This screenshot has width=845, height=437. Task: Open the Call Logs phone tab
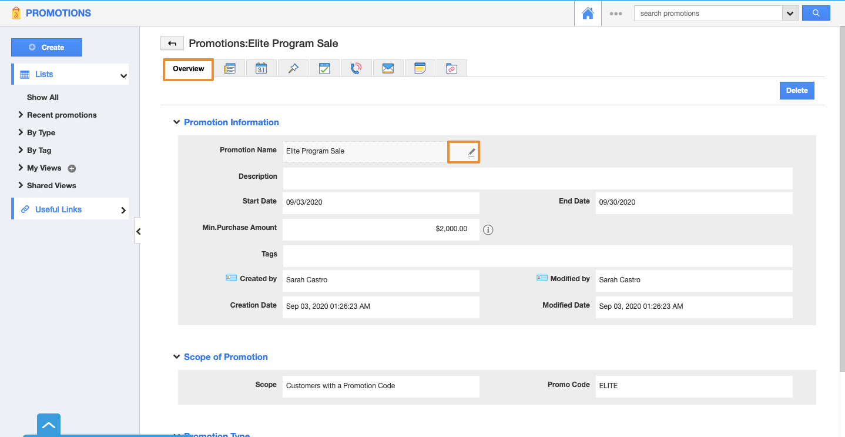356,69
